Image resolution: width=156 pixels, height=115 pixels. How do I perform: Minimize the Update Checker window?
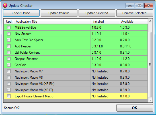(130, 6)
